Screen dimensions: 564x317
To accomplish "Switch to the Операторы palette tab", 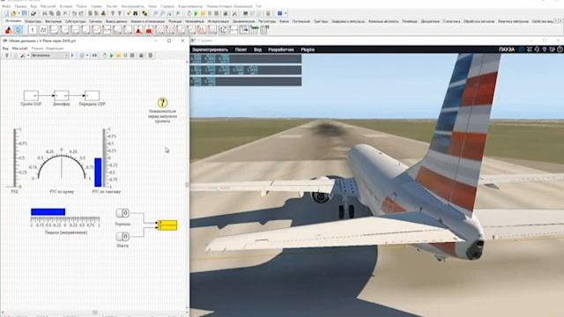I will [x=33, y=21].
